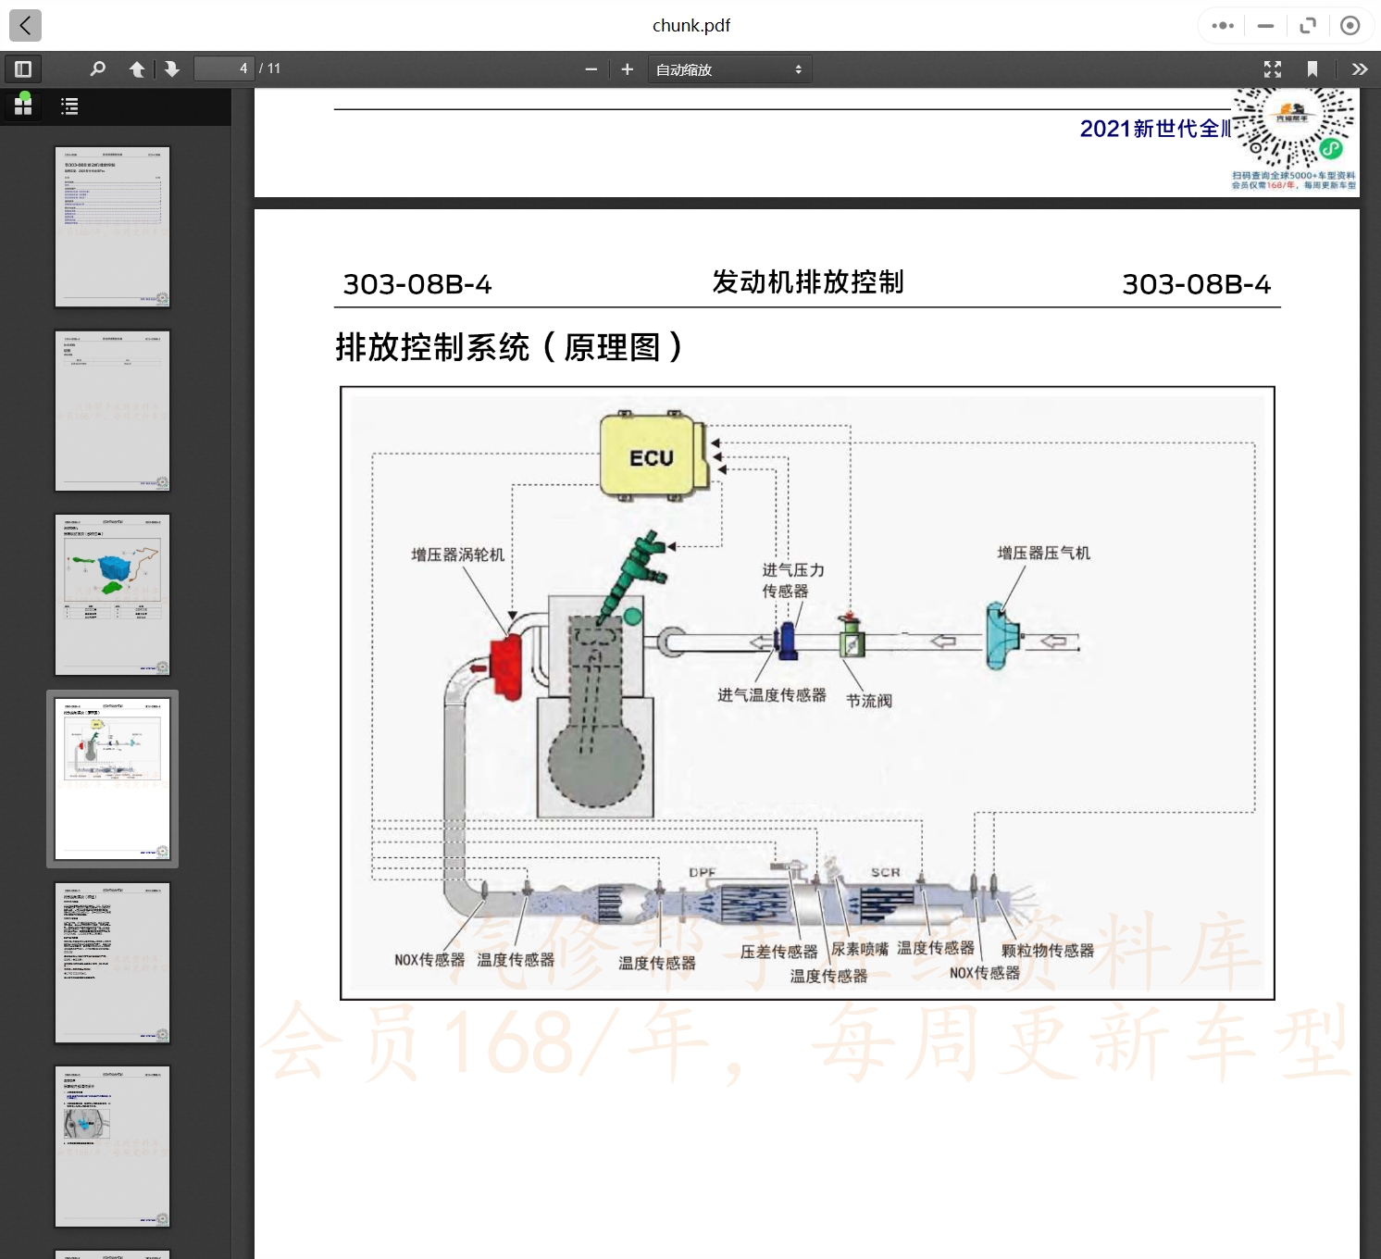Expand the secondary tools chevron menu
1381x1259 pixels.
pos(1359,69)
